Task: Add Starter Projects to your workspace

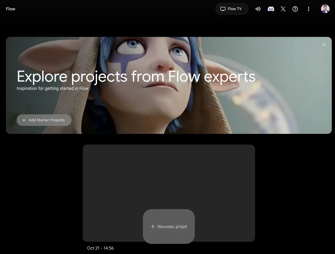Action: 44,120
